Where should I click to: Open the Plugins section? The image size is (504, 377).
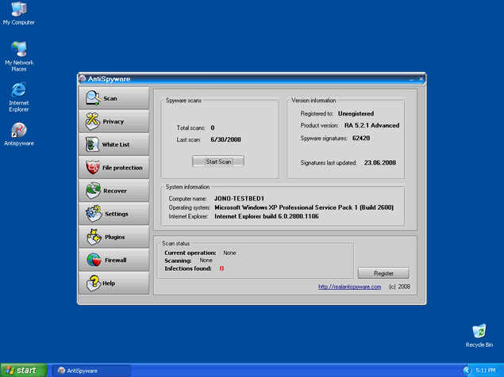[113, 237]
